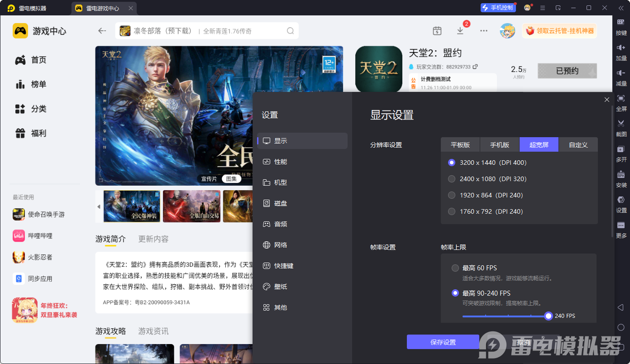
Task: Select 1920 x 864 (DPI 240) resolution
Action: [485, 195]
